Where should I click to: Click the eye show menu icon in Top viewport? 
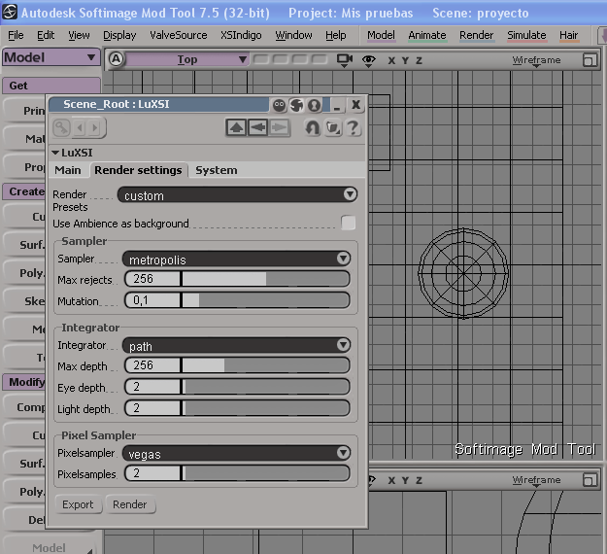(368, 60)
